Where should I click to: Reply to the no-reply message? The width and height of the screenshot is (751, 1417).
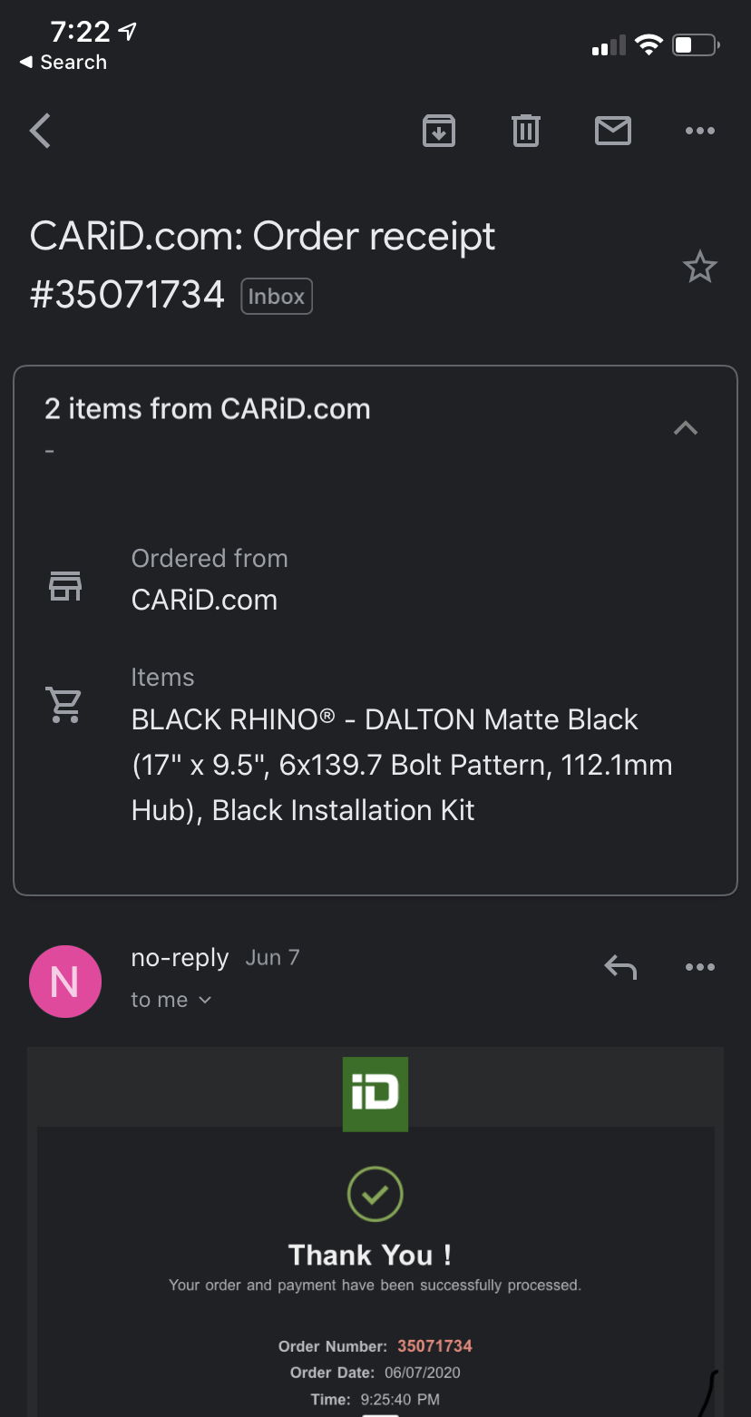coord(620,967)
